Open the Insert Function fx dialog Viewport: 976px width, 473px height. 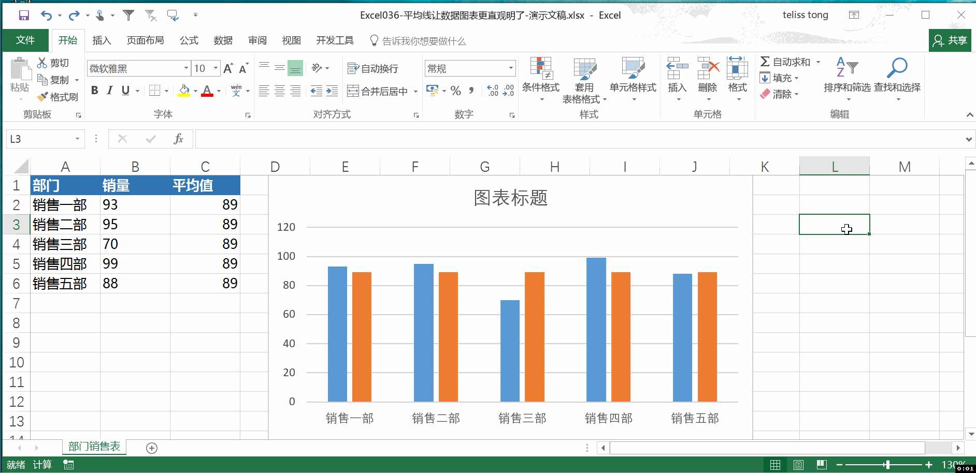pyautogui.click(x=178, y=139)
